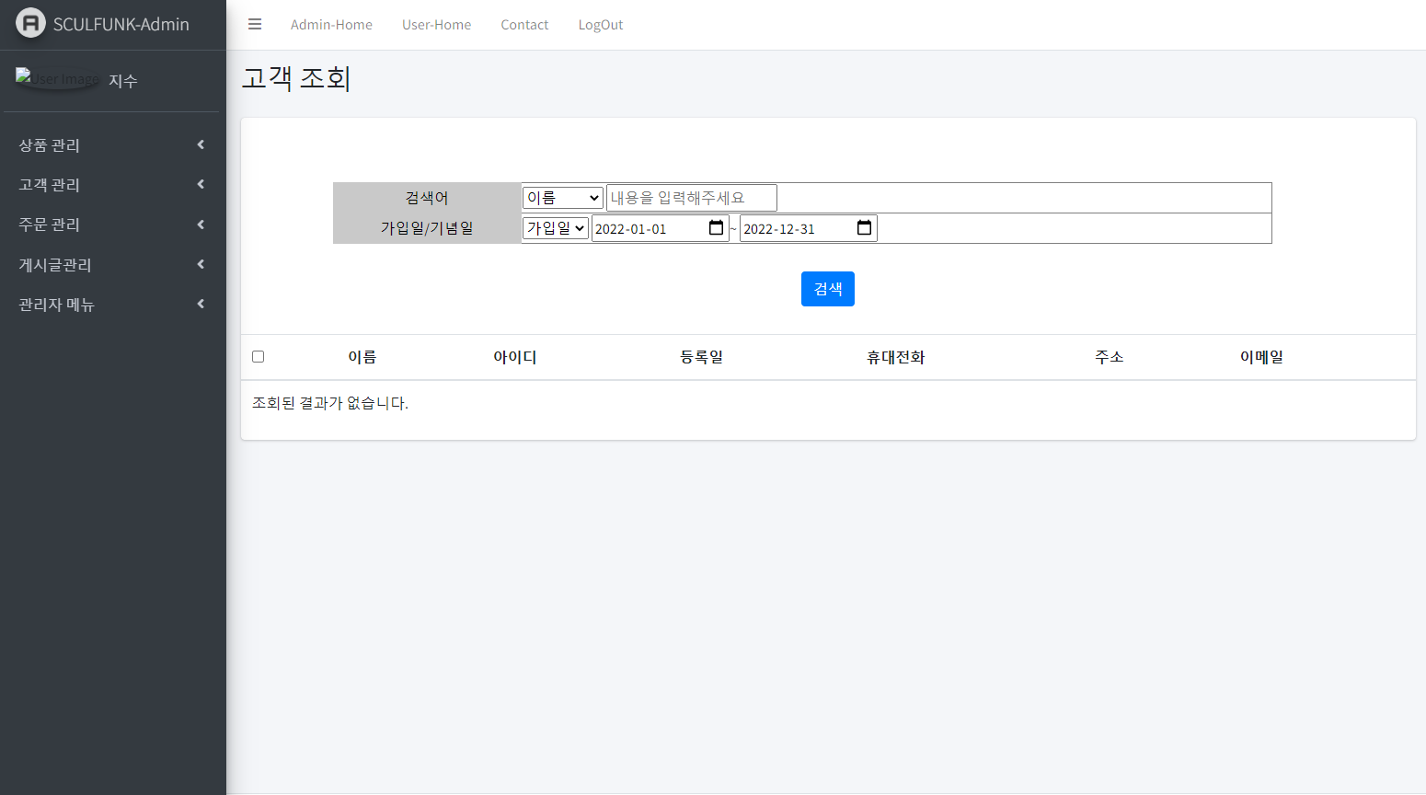
Task: Click the 주소 column header
Action: 1110,357
